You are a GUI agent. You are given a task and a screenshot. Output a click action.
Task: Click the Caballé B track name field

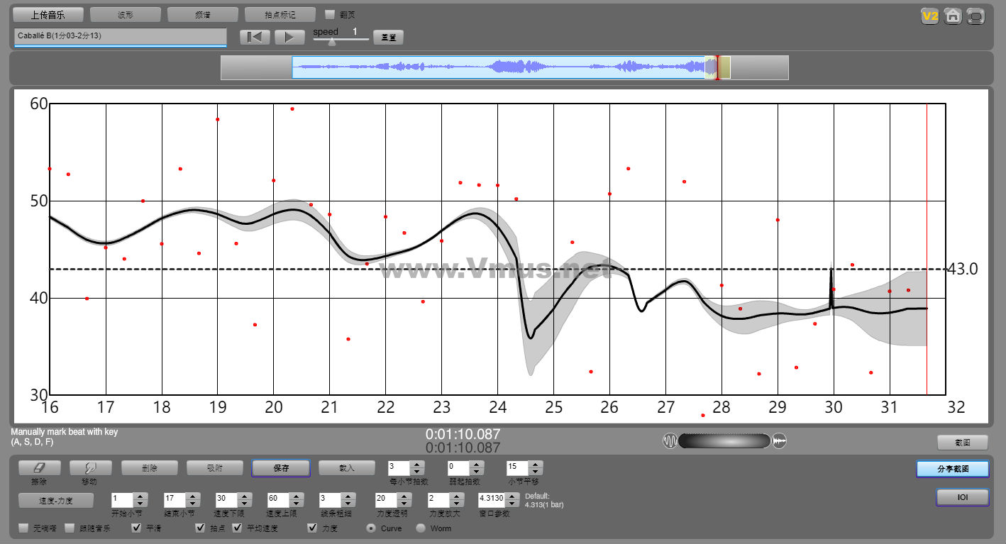[120, 35]
